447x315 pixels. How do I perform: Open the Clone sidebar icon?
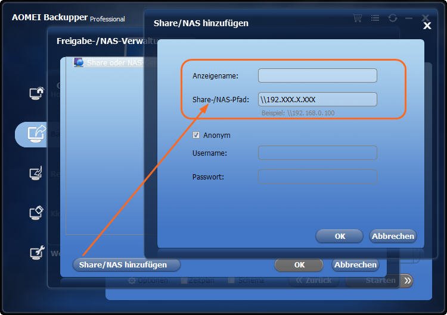point(36,213)
